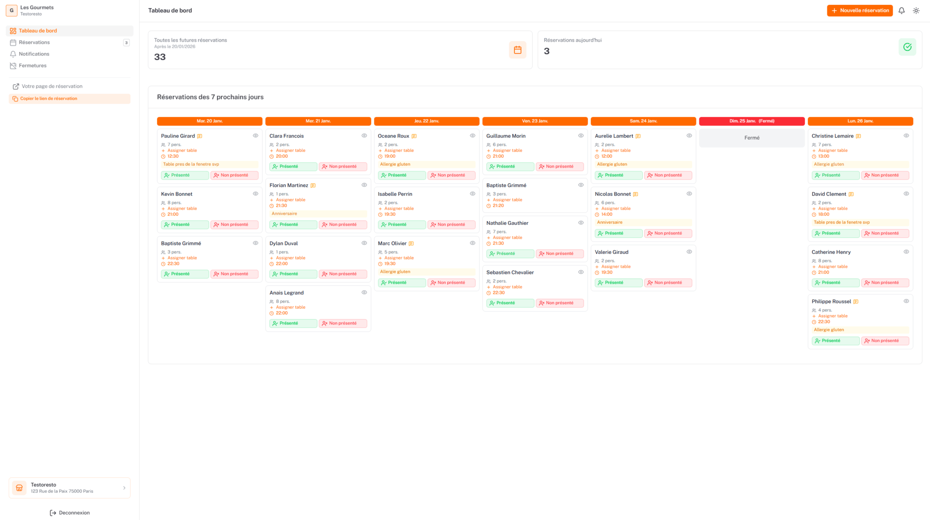Open note icon beside Philippe Roussel
Viewport: 930px width, 520px height.
(856, 302)
